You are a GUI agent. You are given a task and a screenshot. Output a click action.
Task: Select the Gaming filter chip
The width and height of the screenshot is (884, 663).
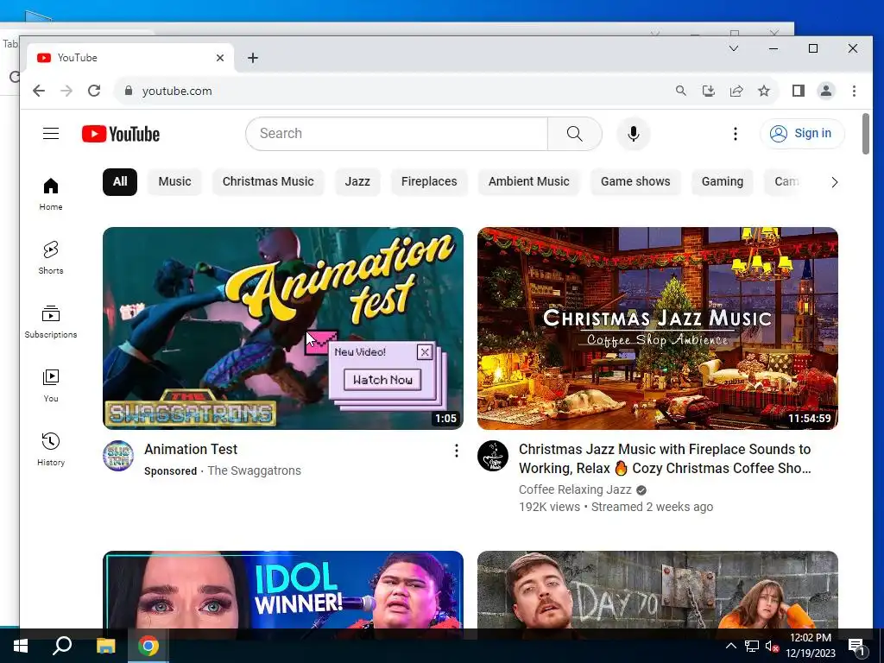[723, 181]
